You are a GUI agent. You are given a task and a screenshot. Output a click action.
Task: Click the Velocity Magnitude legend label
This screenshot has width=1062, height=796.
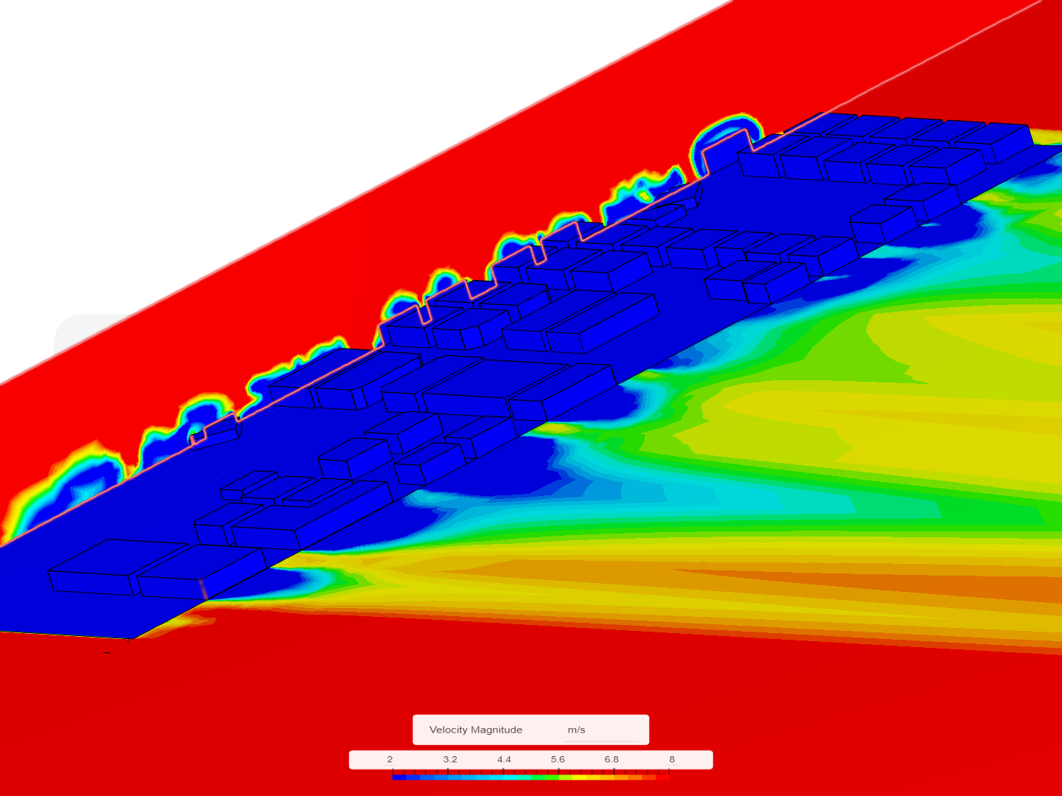476,730
